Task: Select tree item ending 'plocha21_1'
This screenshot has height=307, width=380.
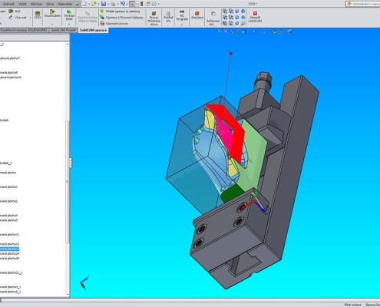Action: click(12, 272)
